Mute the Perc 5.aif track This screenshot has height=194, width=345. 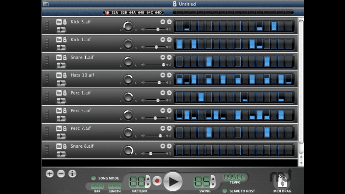click(163, 110)
